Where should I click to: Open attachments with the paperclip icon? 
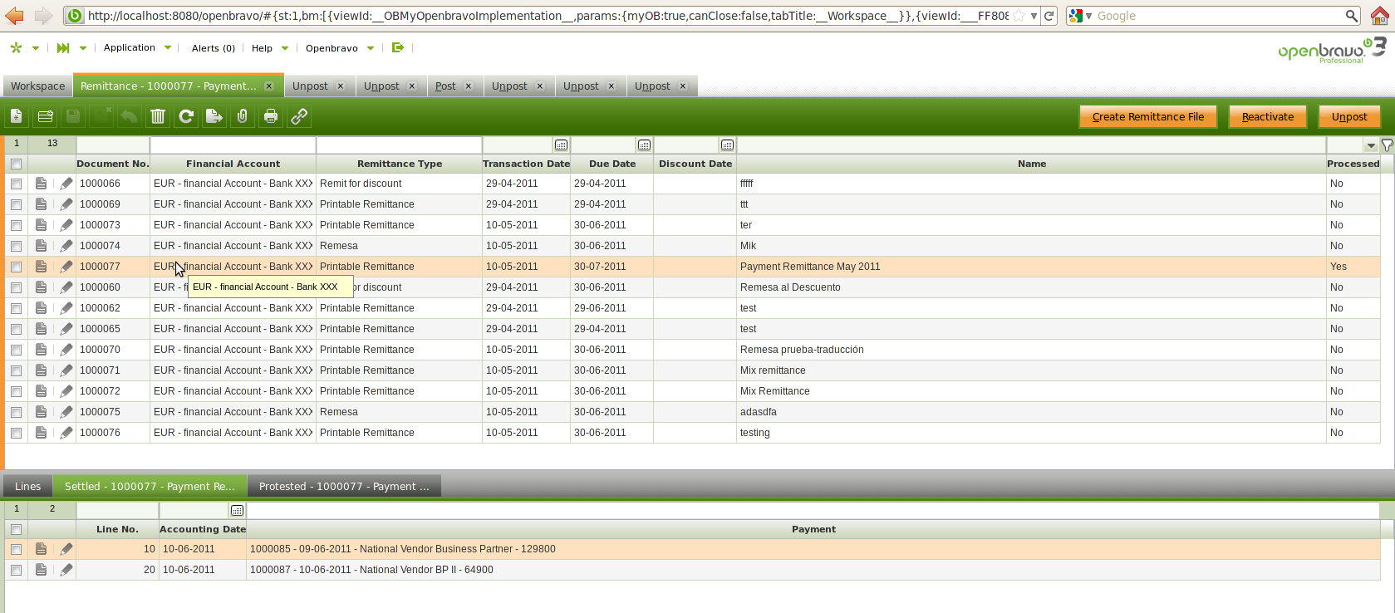243,116
